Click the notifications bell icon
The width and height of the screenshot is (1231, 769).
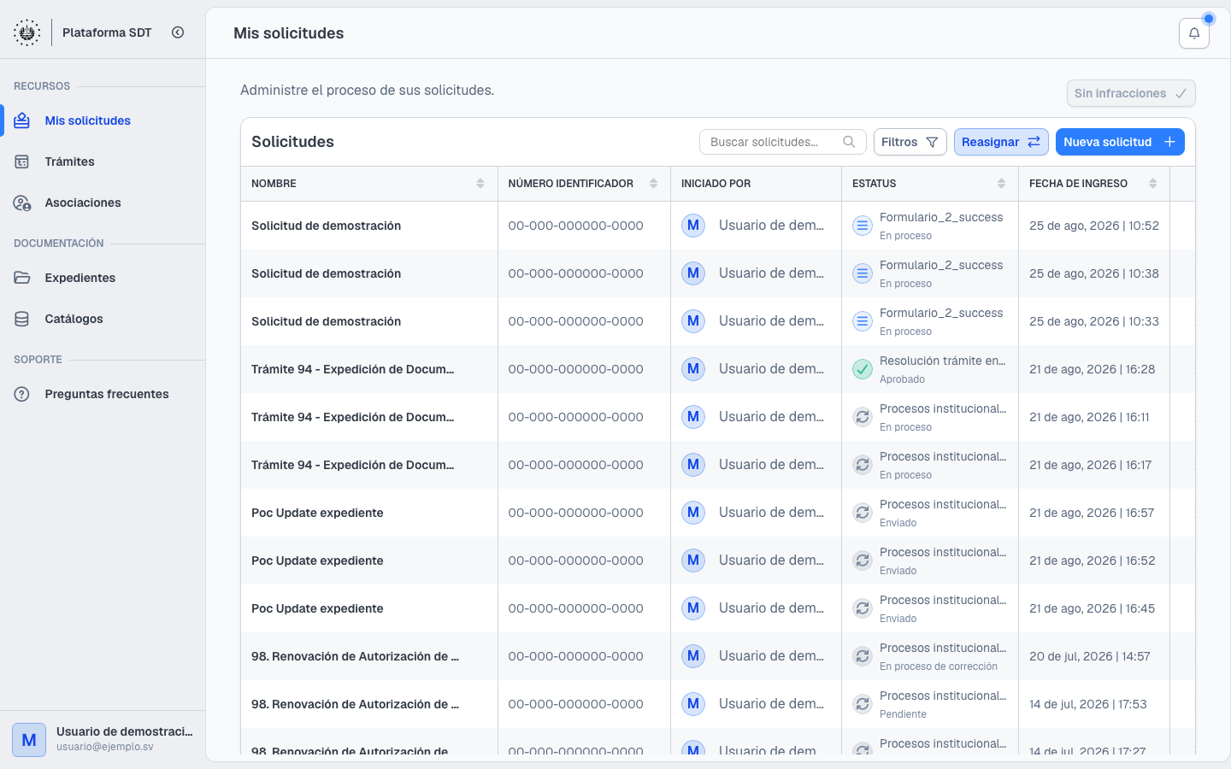coord(1193,33)
